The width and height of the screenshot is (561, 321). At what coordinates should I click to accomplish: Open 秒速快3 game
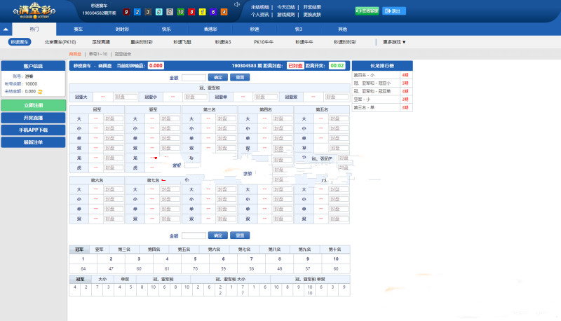(223, 42)
